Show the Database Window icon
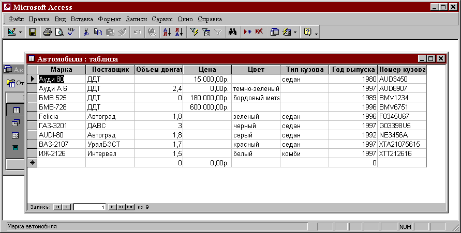 pyautogui.click(x=274, y=32)
